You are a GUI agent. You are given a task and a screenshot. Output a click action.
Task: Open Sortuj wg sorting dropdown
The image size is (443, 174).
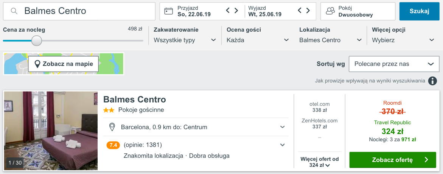[x=394, y=64]
